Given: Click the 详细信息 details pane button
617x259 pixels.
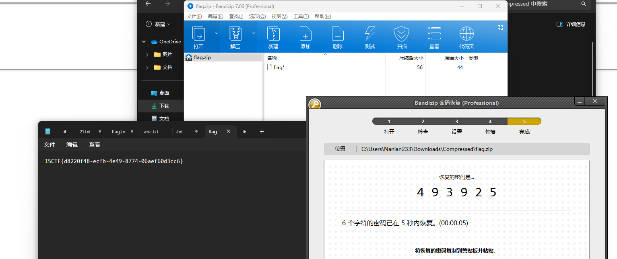Looking at the screenshot, I should coord(571,24).
